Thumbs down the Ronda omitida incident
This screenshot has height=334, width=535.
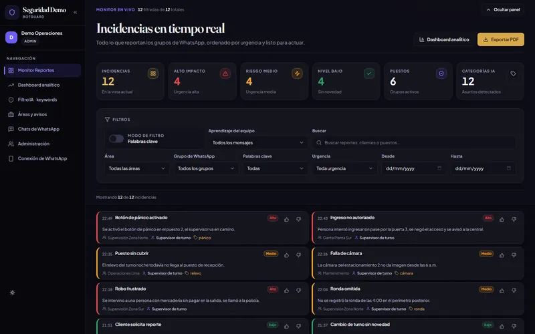[x=514, y=291]
